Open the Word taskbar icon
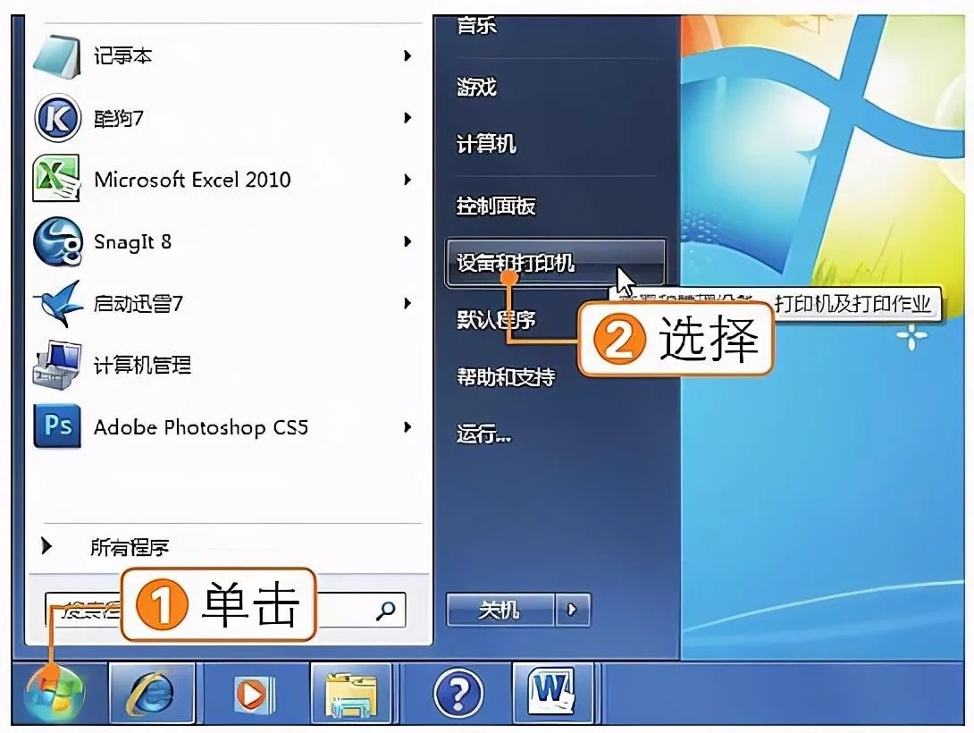974x733 pixels. point(552,692)
